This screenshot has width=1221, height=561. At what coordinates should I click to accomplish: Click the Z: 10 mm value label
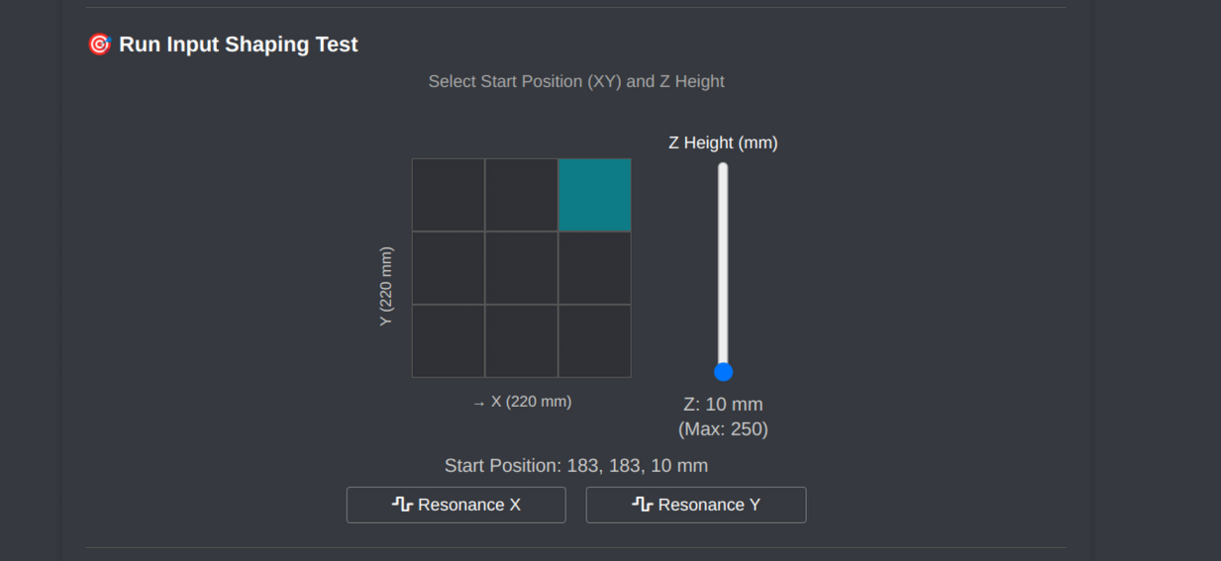723,405
